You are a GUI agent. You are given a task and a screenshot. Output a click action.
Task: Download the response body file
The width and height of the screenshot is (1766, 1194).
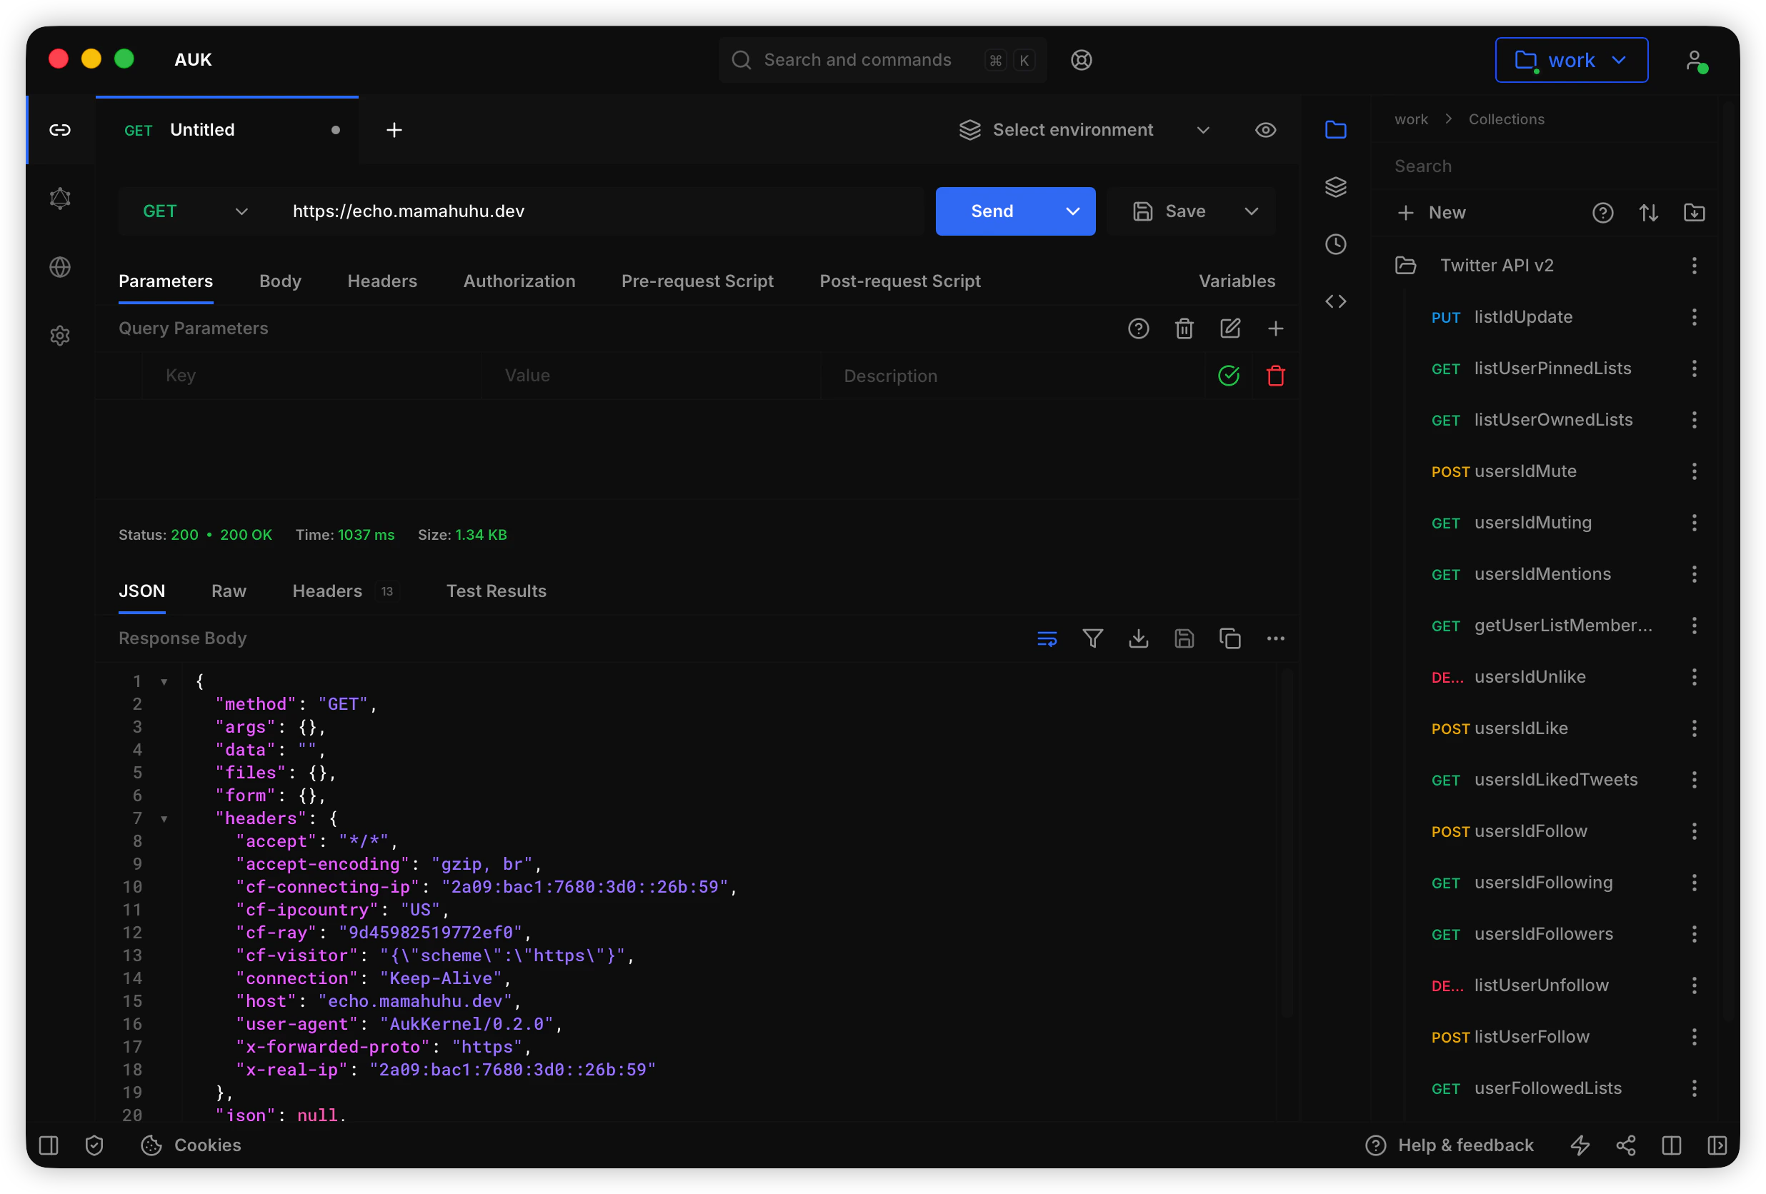pos(1137,638)
